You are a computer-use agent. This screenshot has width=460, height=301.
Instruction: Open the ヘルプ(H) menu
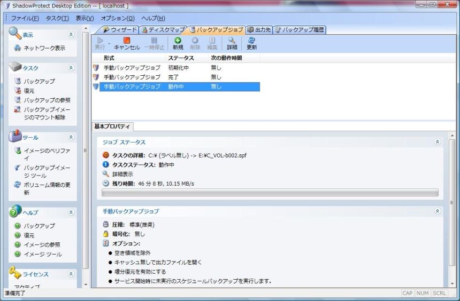tap(153, 19)
